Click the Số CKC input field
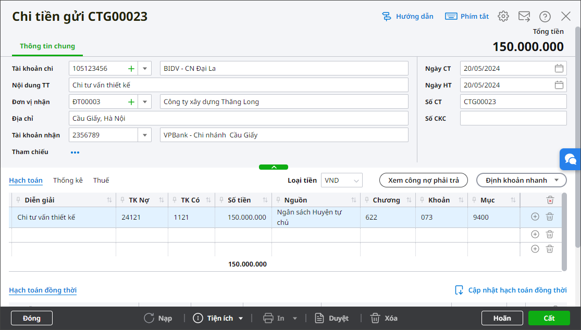 [513, 118]
